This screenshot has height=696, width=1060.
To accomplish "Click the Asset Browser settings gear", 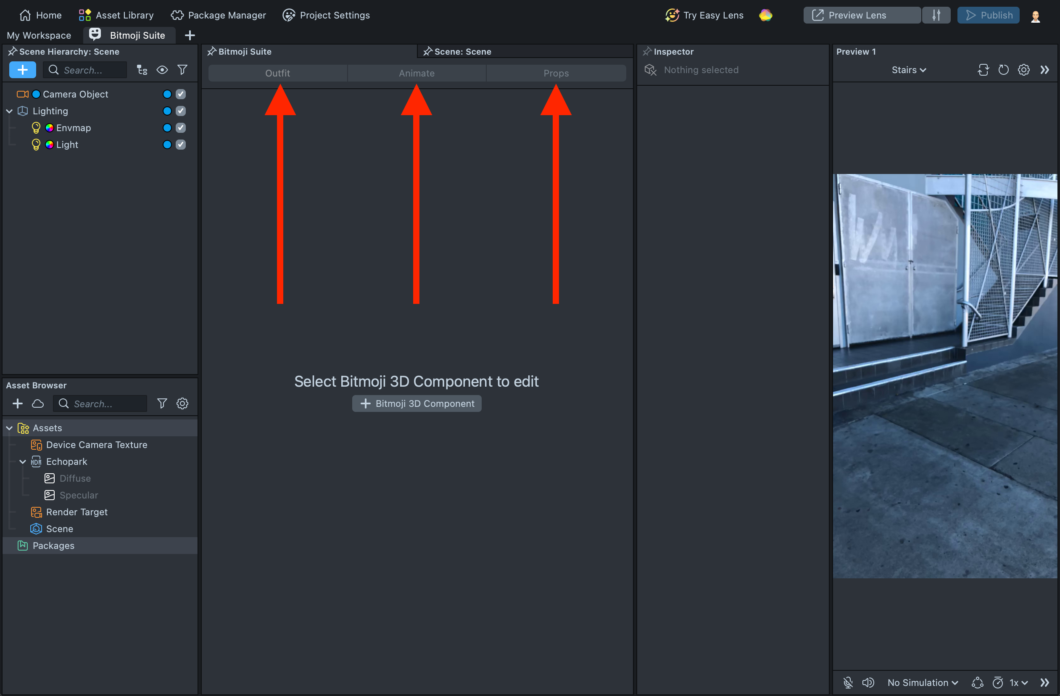I will pyautogui.click(x=182, y=403).
